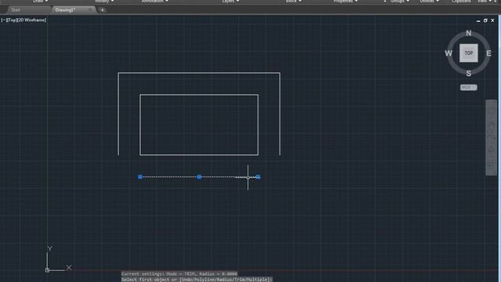Click the W direction on ViewCube compass
The width and height of the screenshot is (501, 282).
(x=449, y=53)
